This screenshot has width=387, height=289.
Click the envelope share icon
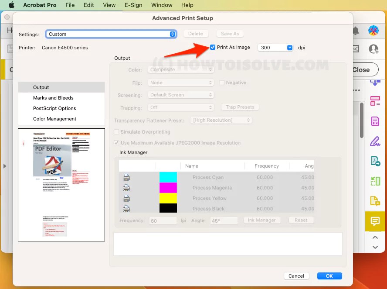tap(356, 48)
